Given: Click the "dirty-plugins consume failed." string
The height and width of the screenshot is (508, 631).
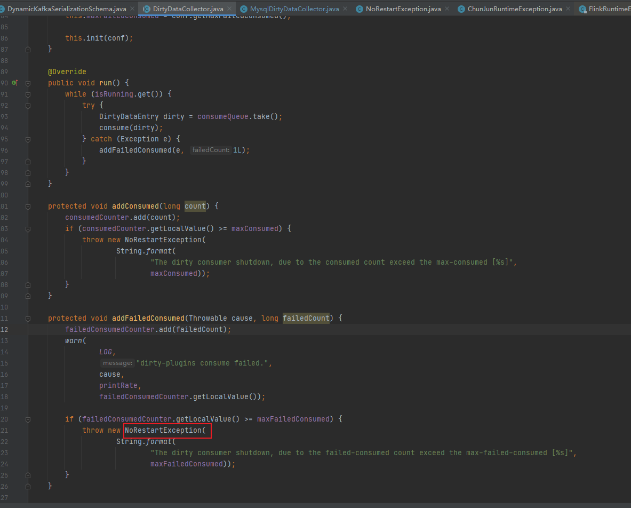Looking at the screenshot, I should tap(202, 363).
